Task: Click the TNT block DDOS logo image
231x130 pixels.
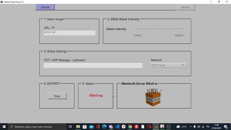Action: pos(153,97)
